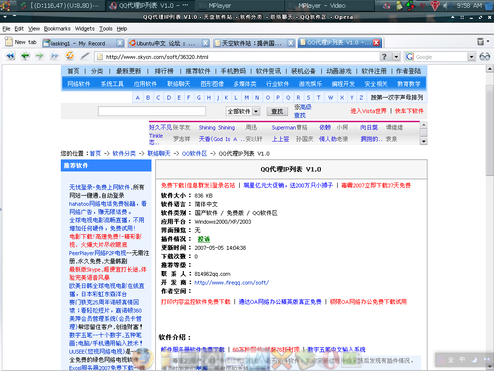Go back with the green Back arrow
Screen dimensions: 494x371
[x=25, y=56]
